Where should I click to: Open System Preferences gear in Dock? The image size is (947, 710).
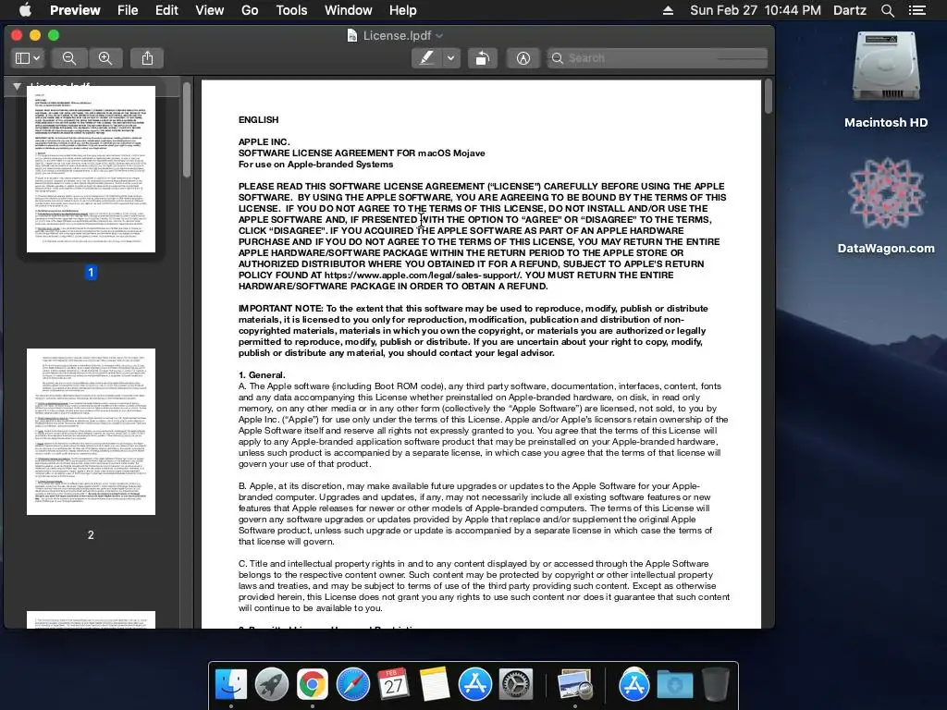coord(516,684)
